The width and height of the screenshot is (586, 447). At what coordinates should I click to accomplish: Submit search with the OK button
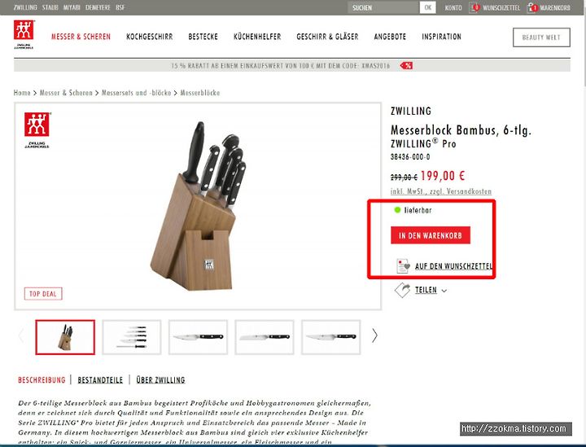coord(427,7)
